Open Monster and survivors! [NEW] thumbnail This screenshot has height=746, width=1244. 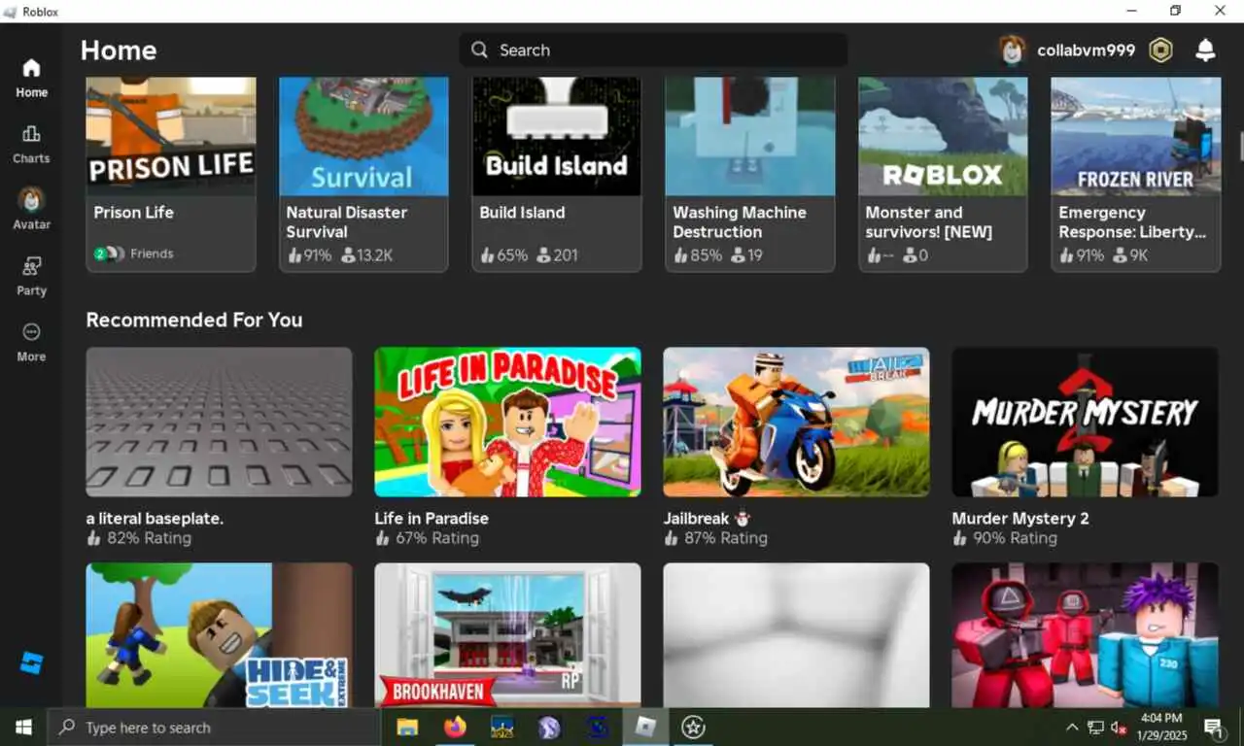pos(943,137)
